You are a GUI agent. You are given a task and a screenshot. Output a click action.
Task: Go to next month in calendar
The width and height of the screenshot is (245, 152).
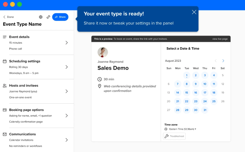(223, 61)
